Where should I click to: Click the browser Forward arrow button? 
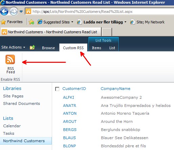coord(14,11)
